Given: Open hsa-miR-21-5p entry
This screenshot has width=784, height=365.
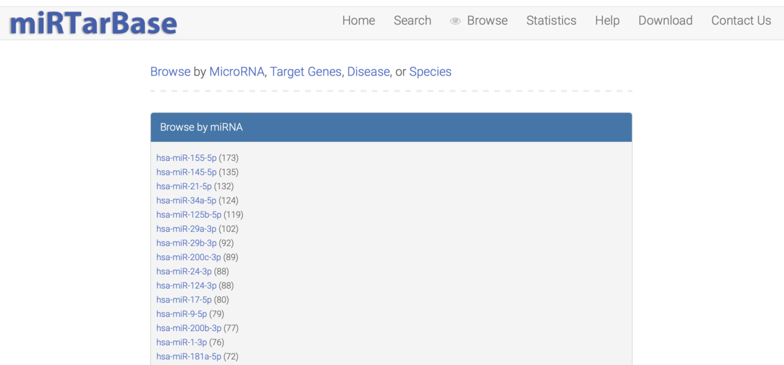Looking at the screenshot, I should pyautogui.click(x=184, y=186).
